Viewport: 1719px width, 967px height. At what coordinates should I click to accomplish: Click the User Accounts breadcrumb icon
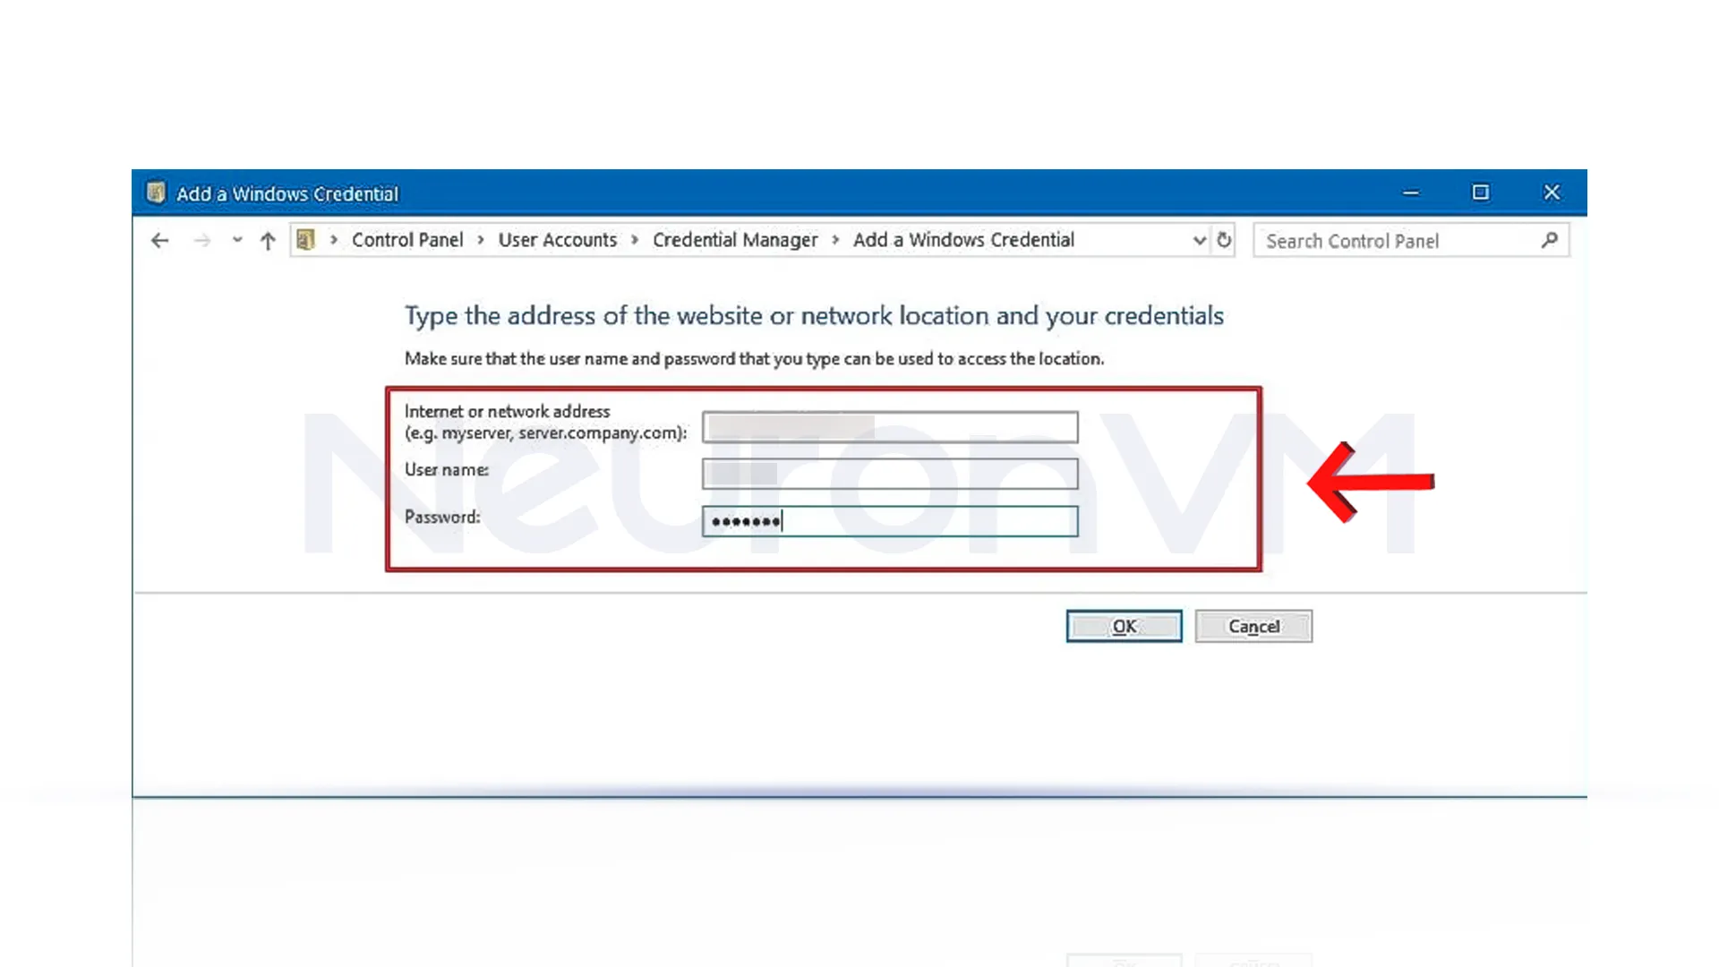tap(557, 240)
